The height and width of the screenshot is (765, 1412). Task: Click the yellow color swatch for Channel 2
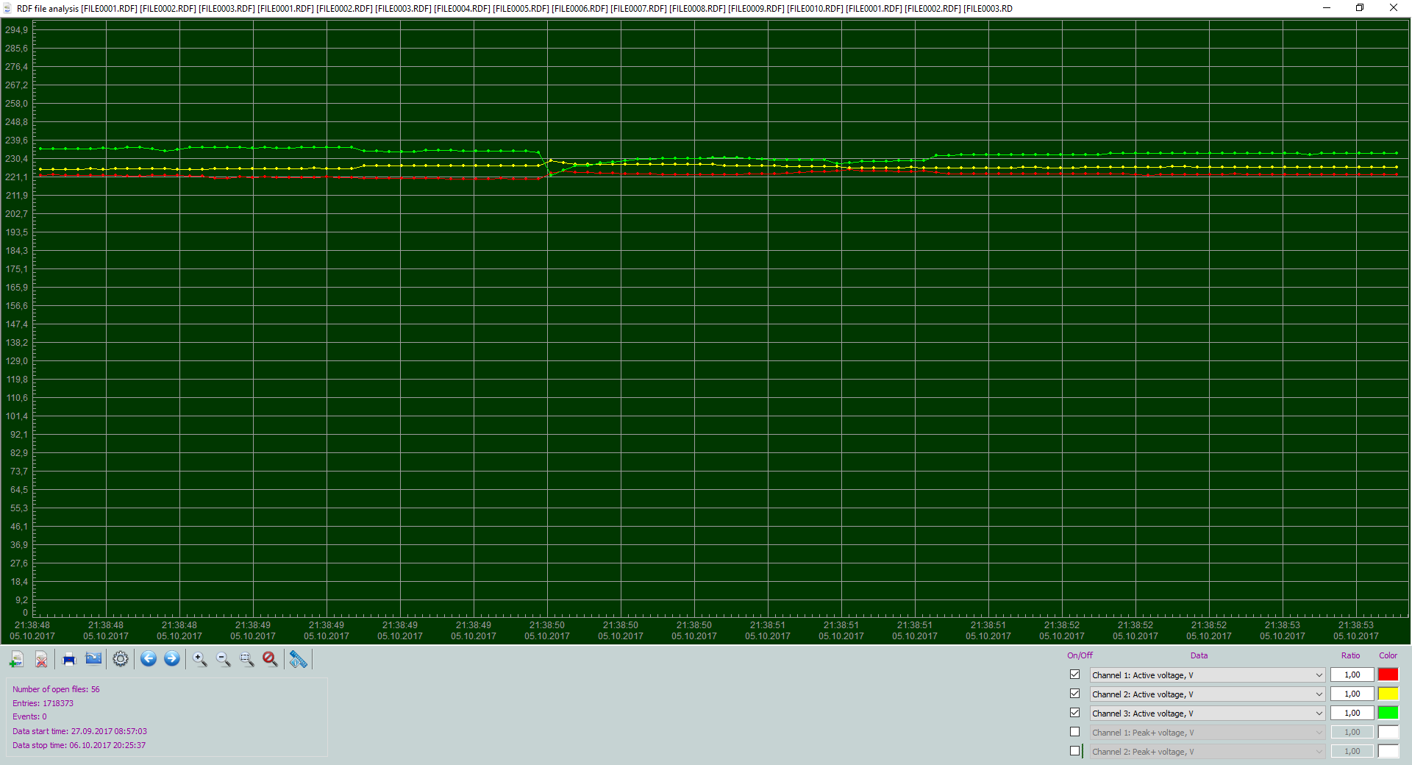[1388, 694]
